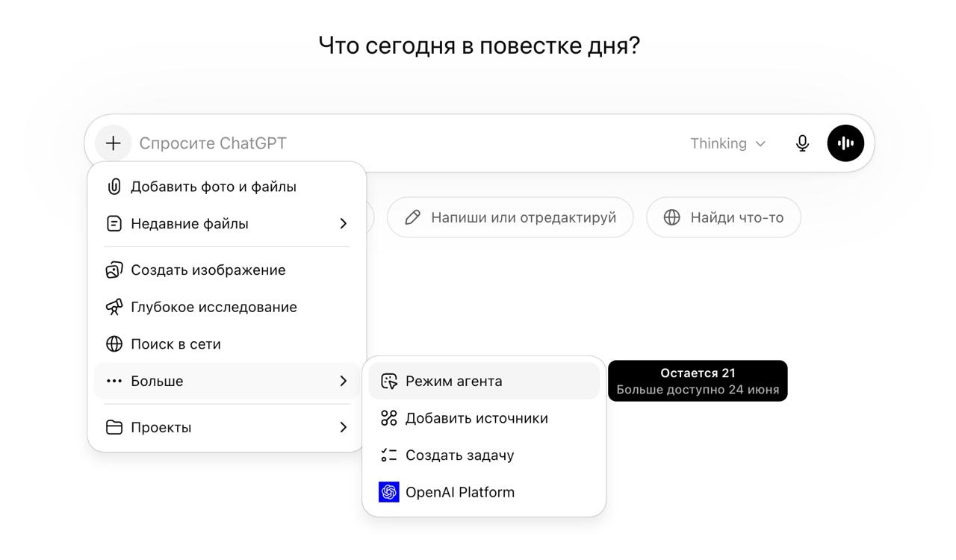Click the Спросите ChatGPT input field
This screenshot has width=956, height=560.
(407, 143)
